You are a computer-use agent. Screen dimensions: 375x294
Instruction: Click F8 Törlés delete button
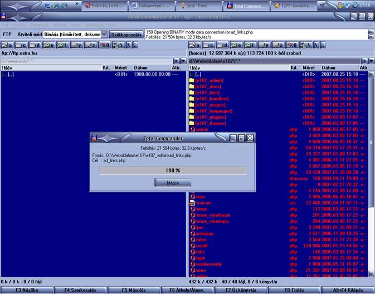[294, 290]
